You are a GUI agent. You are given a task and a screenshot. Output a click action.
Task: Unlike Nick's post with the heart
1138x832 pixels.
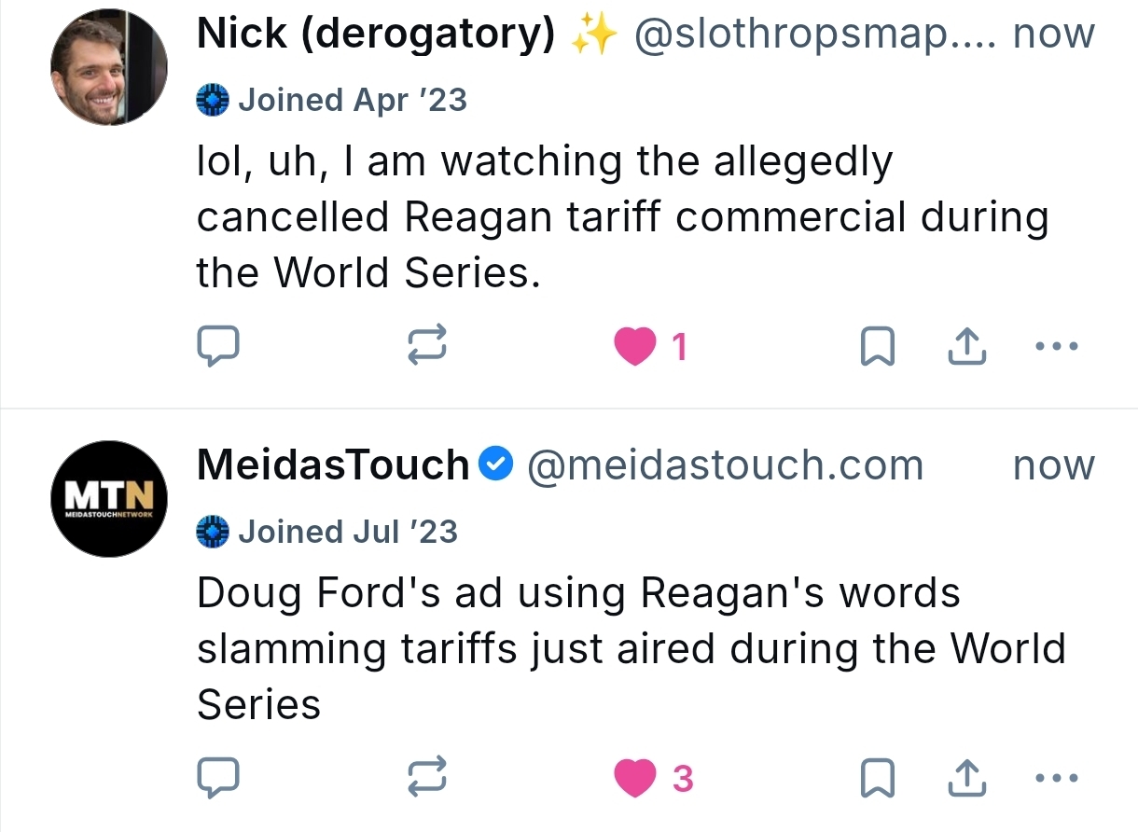pos(635,347)
